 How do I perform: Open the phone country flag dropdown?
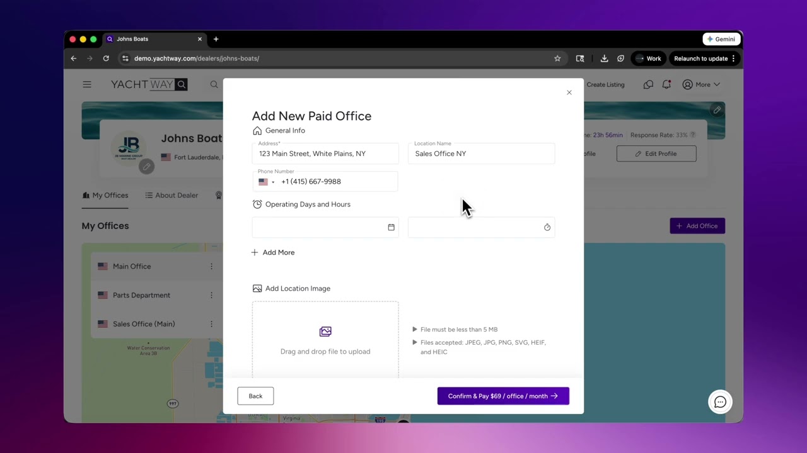pyautogui.click(x=266, y=181)
